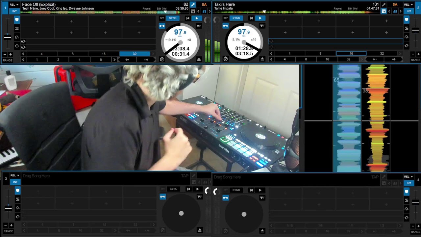Shift deck 1 beat jump sizes right

point(114,60)
